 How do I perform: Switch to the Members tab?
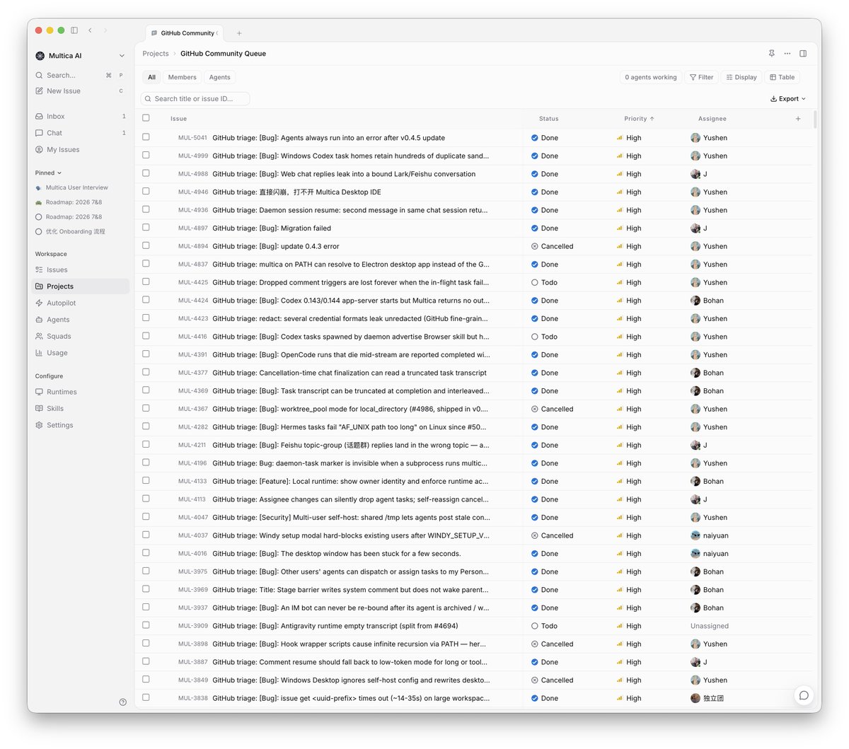pyautogui.click(x=182, y=77)
